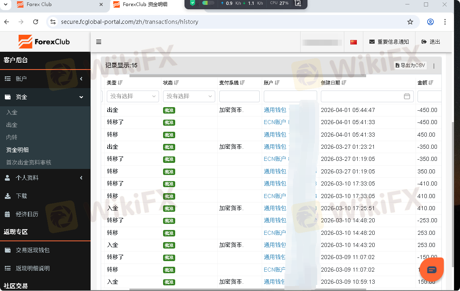Screen dimensions: 460x291
Task: Click the China flag language icon
Action: (354, 42)
